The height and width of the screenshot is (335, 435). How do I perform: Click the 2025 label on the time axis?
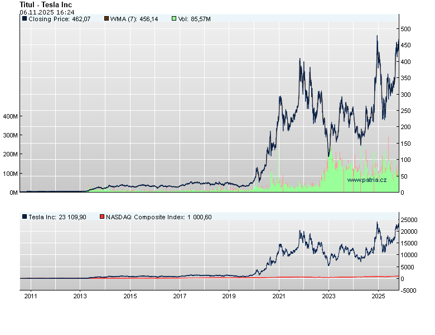point(378,295)
